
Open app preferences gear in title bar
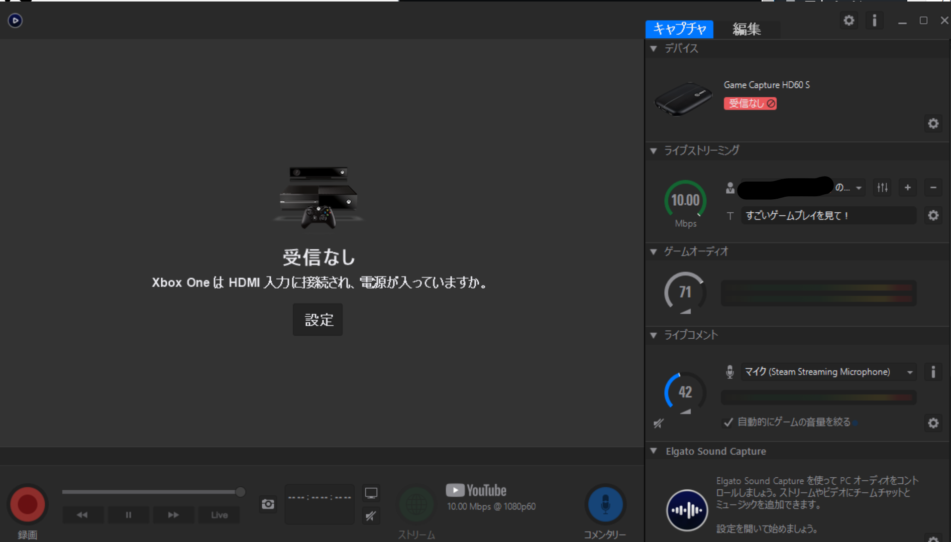849,21
